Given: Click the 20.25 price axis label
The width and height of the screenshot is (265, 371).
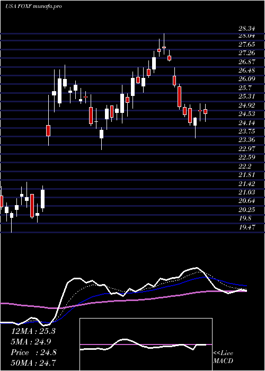Looking at the screenshot, I should coord(247,210).
